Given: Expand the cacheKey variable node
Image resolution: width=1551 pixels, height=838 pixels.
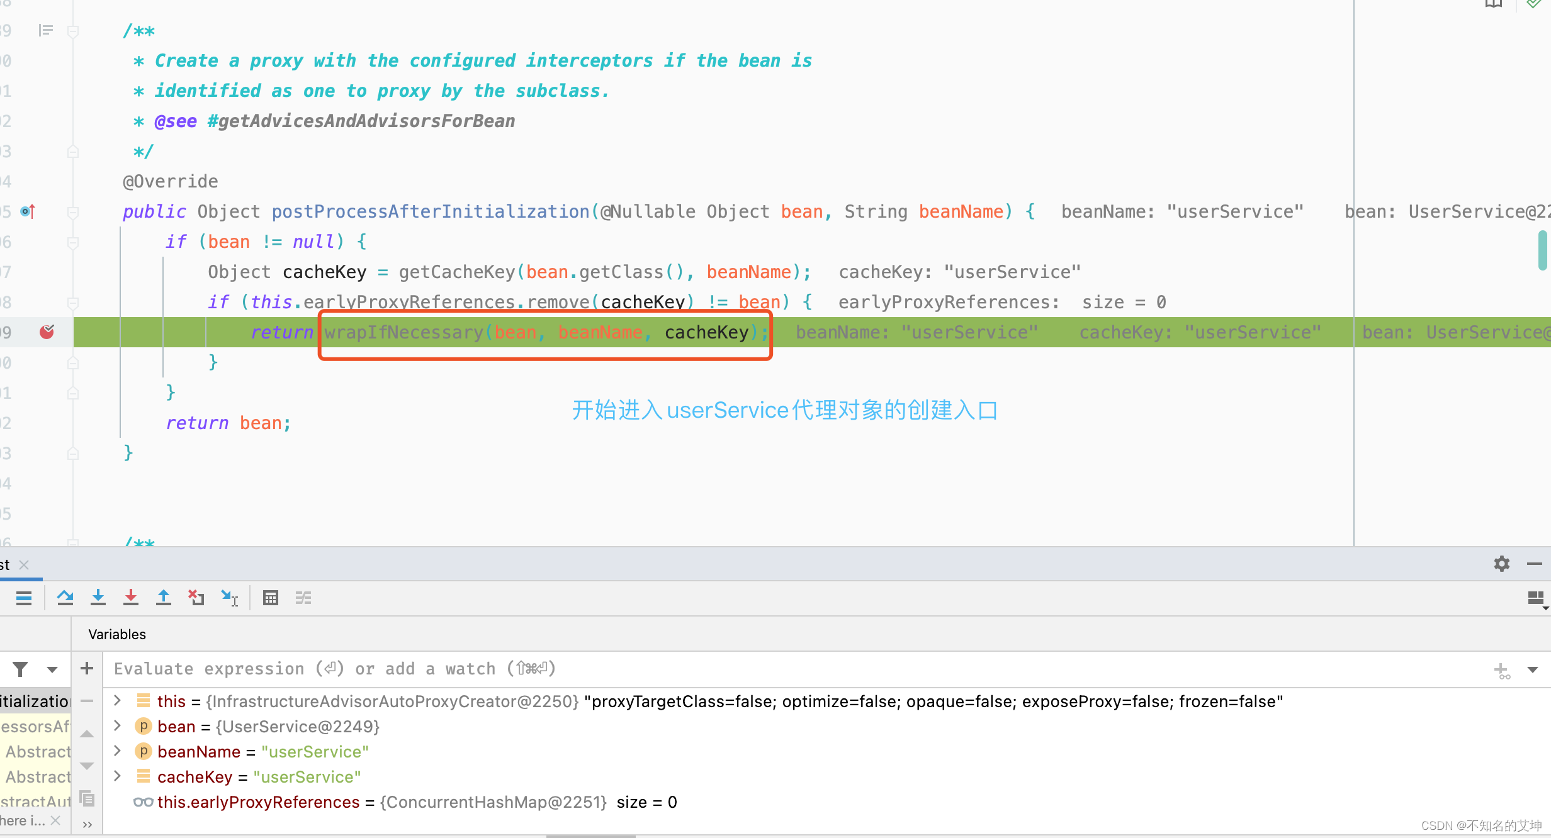Looking at the screenshot, I should 117,776.
